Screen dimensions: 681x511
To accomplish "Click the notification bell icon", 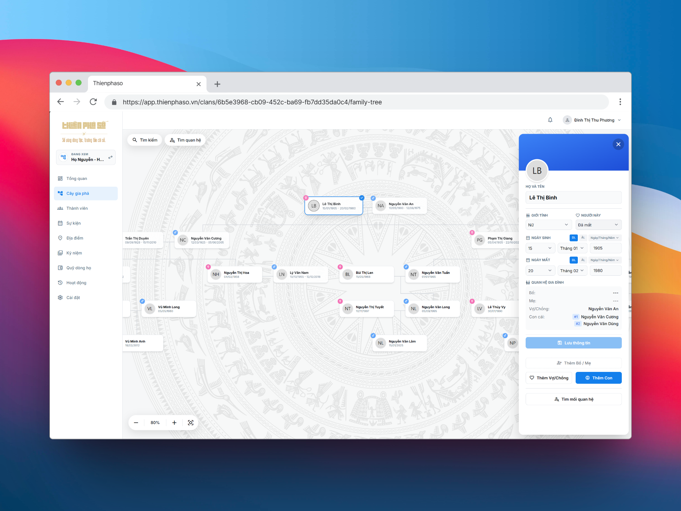I will [550, 120].
